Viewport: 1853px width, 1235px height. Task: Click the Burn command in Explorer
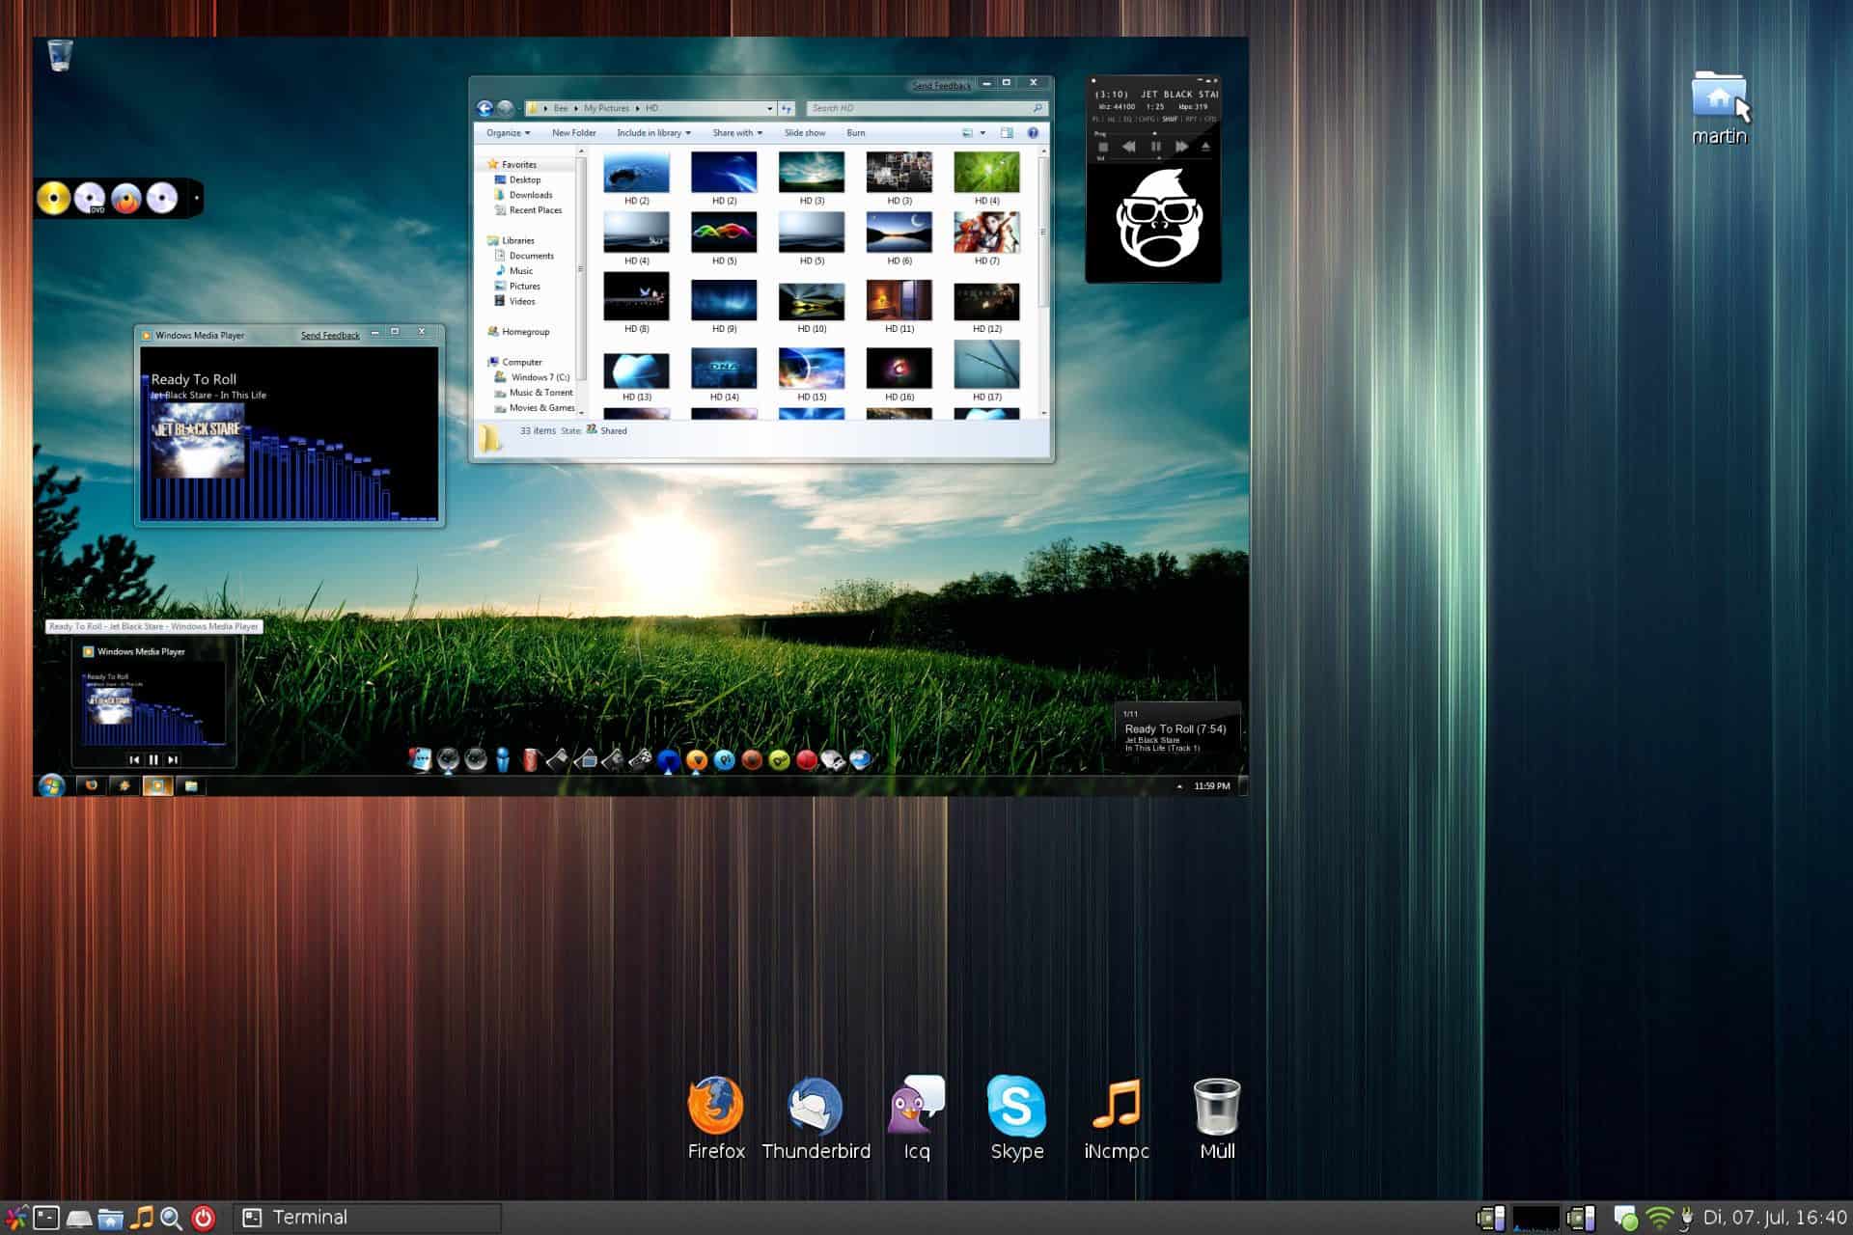point(855,132)
